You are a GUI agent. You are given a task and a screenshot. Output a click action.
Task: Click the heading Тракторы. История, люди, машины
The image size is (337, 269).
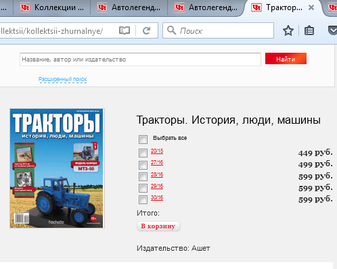coord(229,120)
